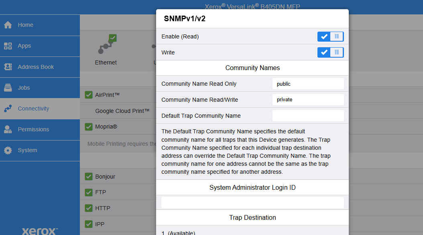
Task: Focus the System Administrator Login ID field
Action: coord(252,203)
